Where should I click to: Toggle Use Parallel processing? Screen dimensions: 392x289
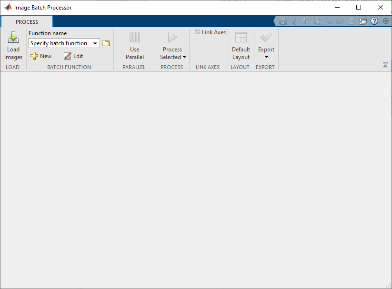[x=134, y=46]
